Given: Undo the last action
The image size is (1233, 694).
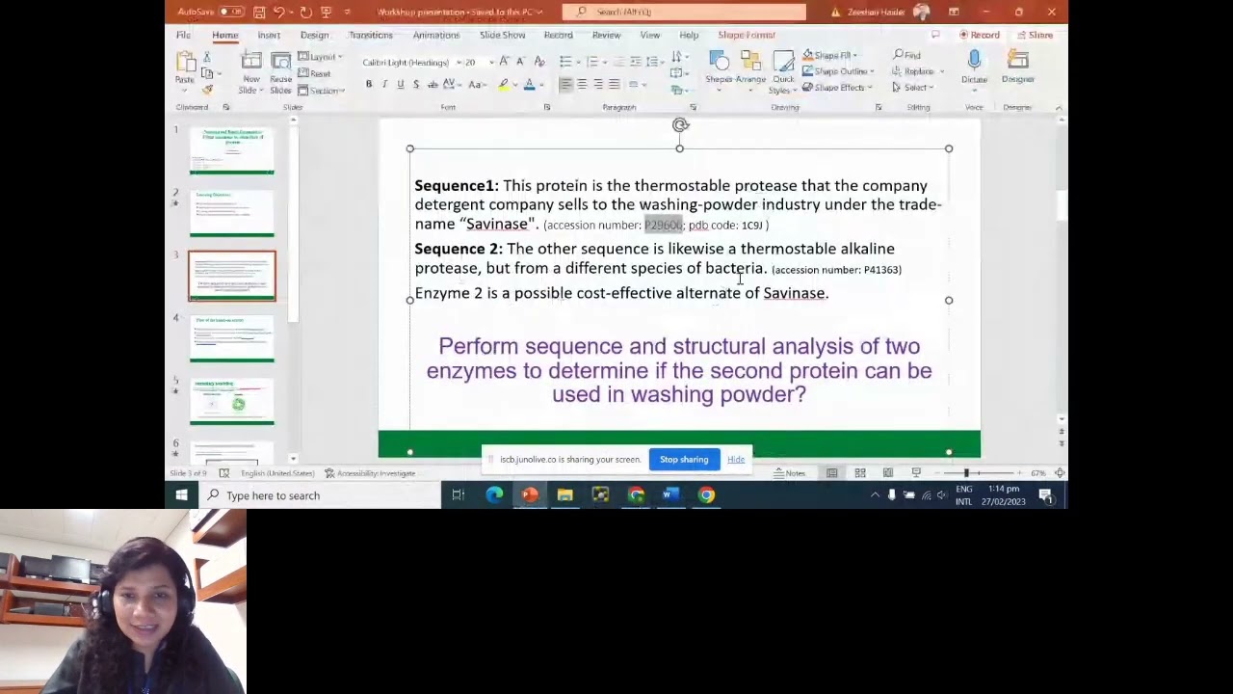Looking at the screenshot, I should point(278,12).
